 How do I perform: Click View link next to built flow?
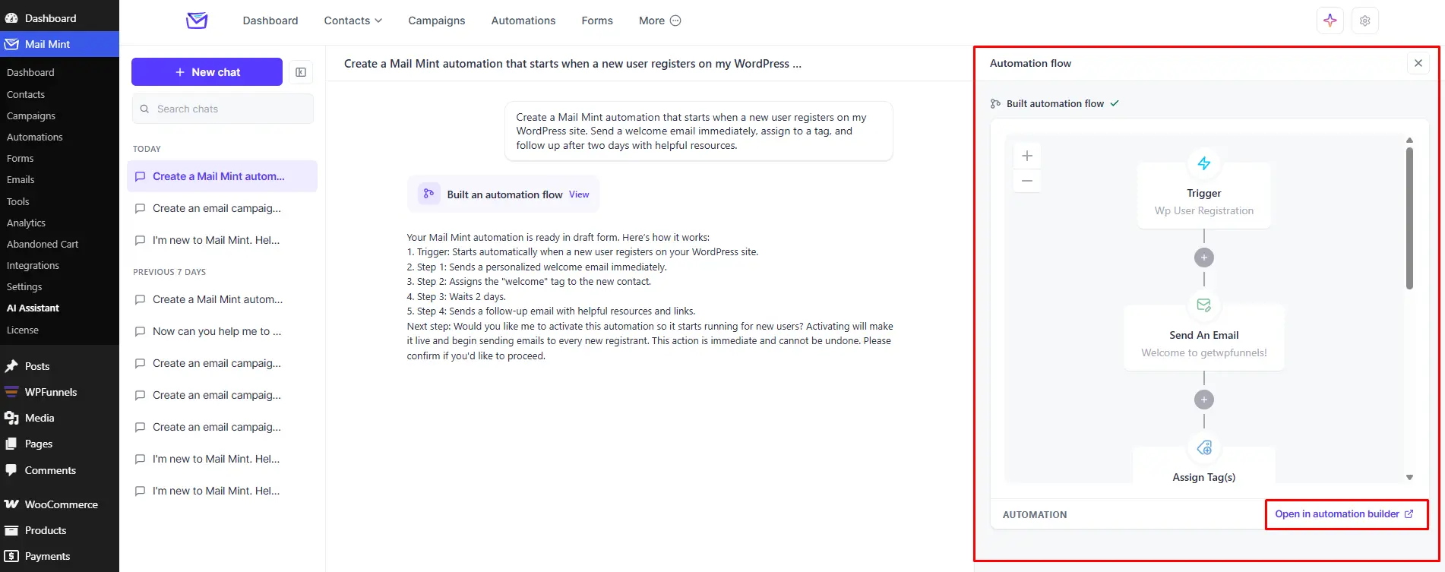(x=579, y=194)
